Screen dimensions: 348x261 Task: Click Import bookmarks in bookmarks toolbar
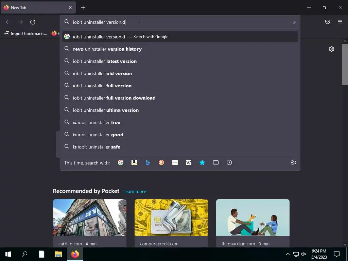(26, 34)
